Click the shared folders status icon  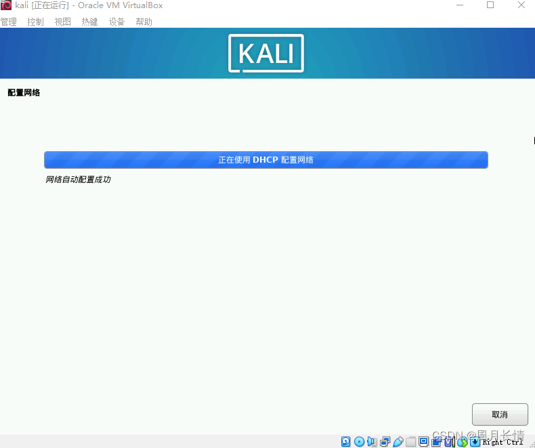pos(411,441)
